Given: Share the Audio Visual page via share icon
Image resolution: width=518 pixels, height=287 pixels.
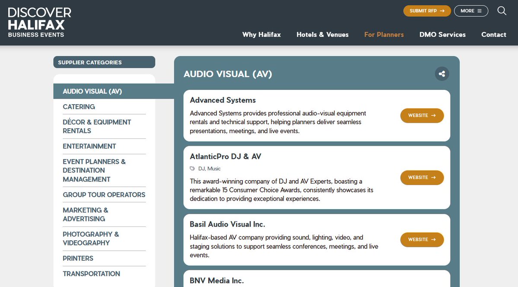Looking at the screenshot, I should click(442, 74).
